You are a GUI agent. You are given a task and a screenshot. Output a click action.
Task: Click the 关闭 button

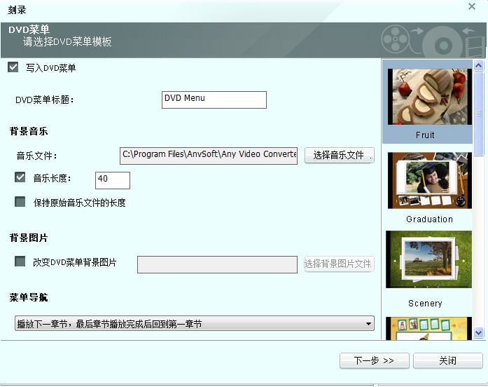[x=448, y=361]
